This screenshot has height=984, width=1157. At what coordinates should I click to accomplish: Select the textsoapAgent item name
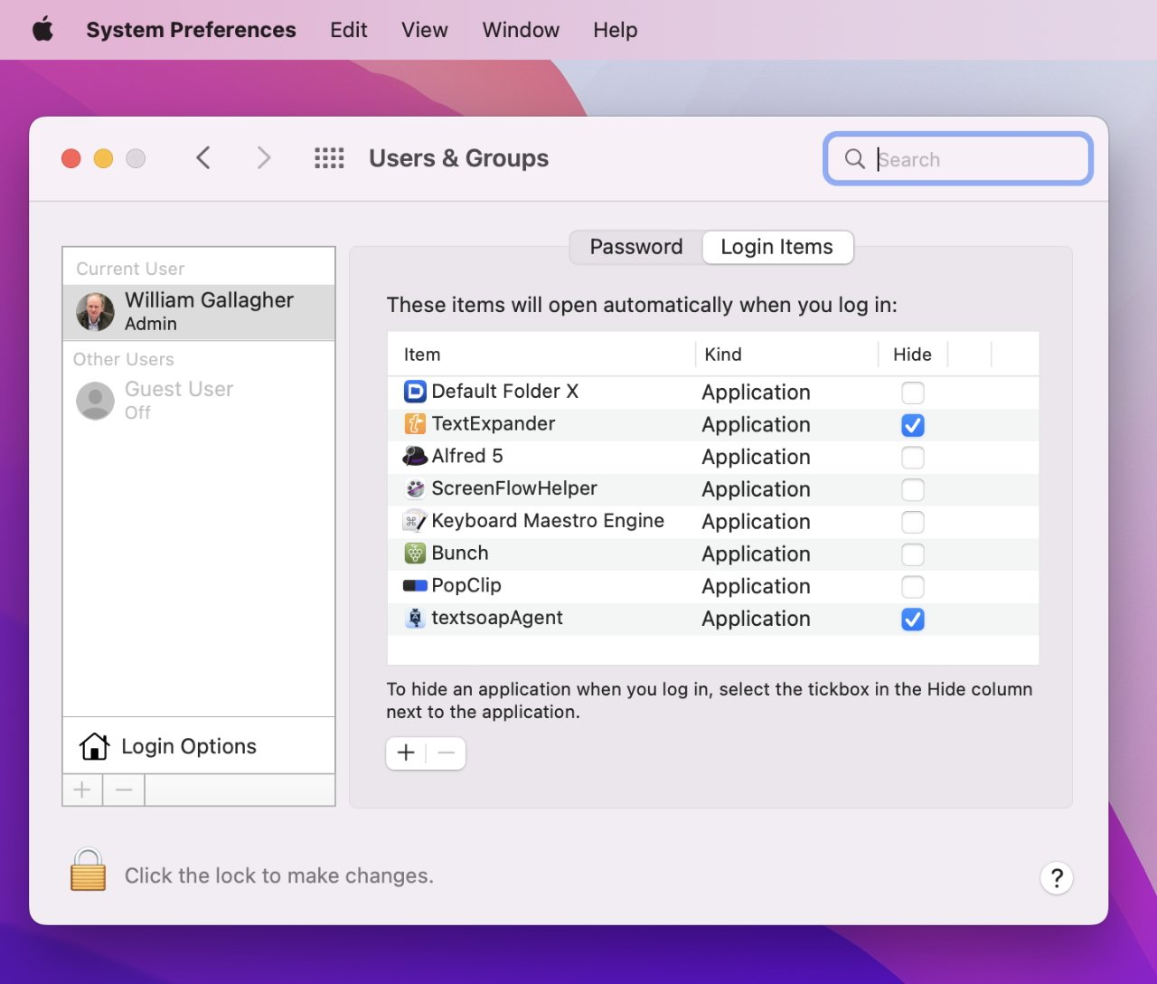click(497, 619)
